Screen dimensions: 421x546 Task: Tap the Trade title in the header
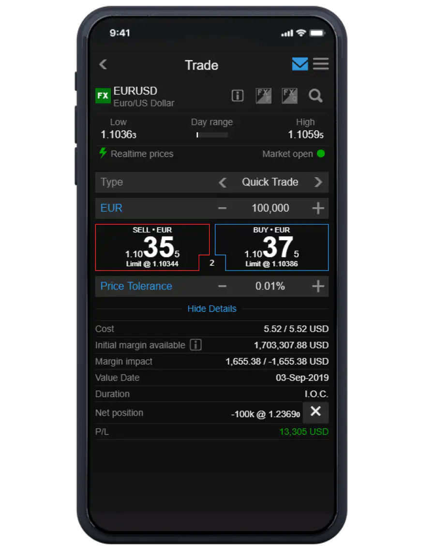[x=201, y=65]
